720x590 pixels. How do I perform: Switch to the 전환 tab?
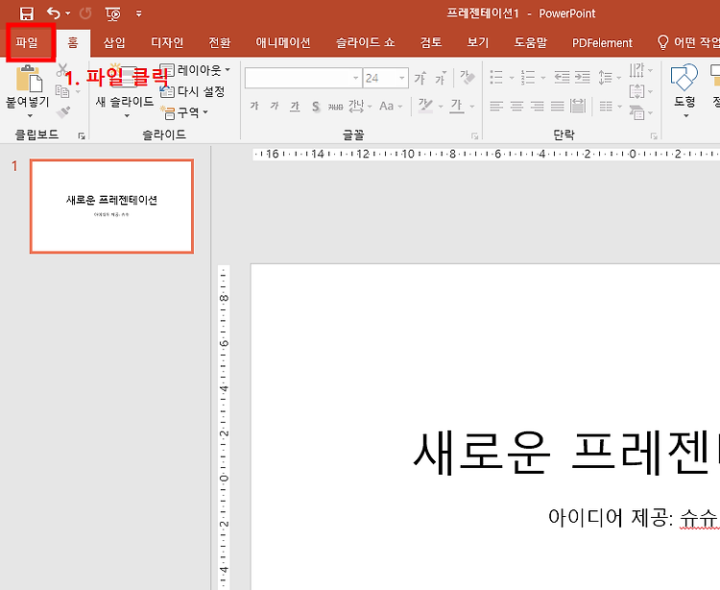(x=220, y=42)
